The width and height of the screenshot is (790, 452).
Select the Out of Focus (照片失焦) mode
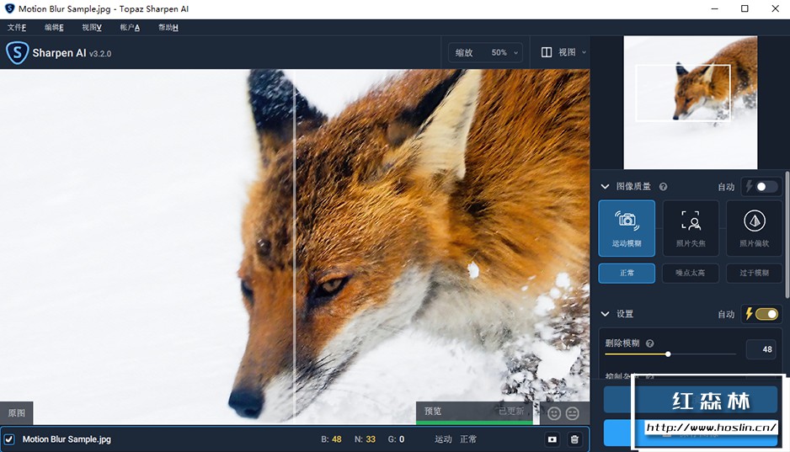(691, 227)
